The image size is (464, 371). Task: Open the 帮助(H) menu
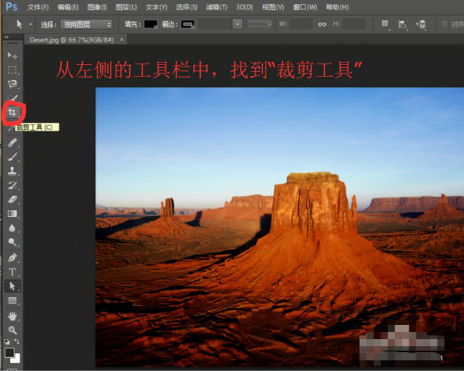pos(337,7)
